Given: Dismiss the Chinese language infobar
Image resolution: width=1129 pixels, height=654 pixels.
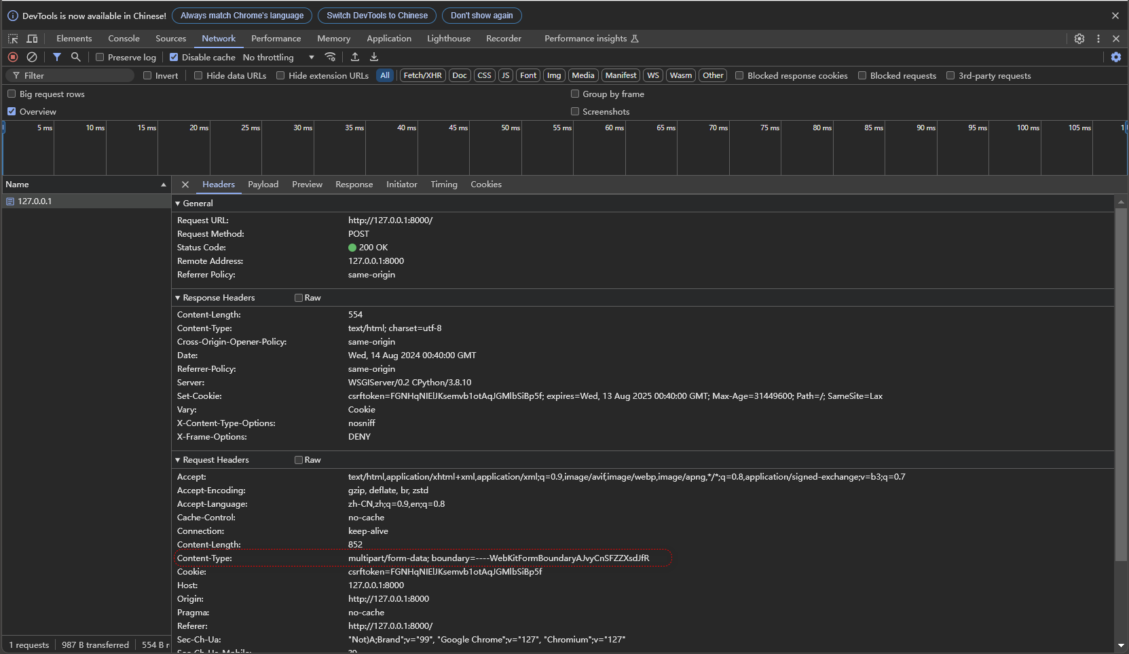Looking at the screenshot, I should (x=1115, y=16).
